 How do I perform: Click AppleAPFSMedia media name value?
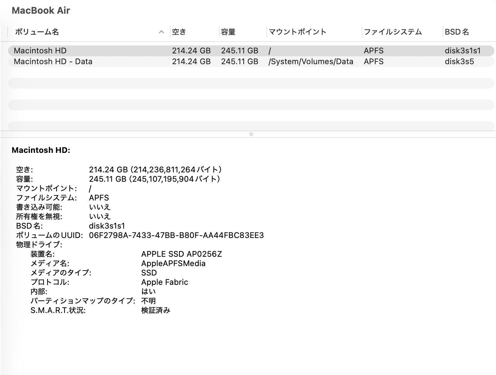click(173, 264)
